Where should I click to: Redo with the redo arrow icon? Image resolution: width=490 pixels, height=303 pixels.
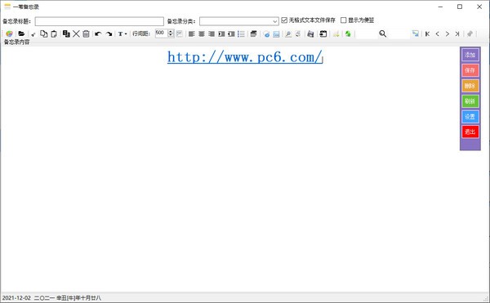point(109,33)
